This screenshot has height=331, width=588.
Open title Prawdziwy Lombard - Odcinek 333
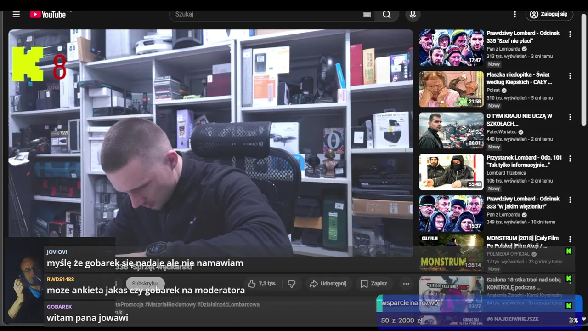coord(523,203)
